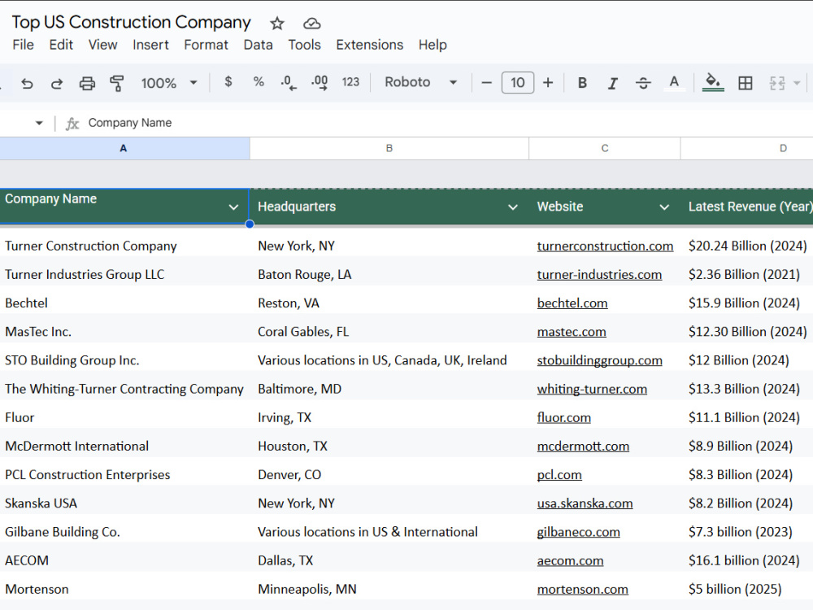Open the borders tool
The width and height of the screenshot is (813, 610).
[745, 83]
